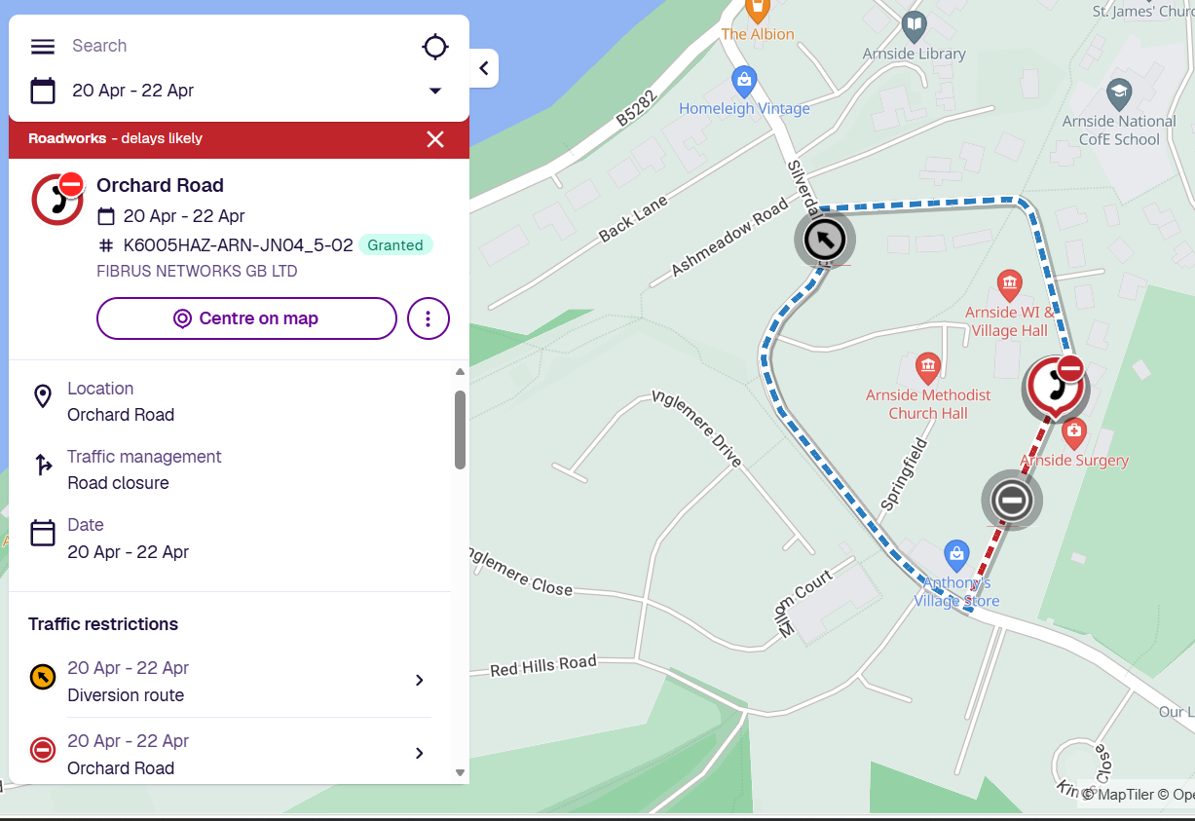The height and width of the screenshot is (821, 1195).
Task: Click the no-entry closure marker on the map
Action: pyautogui.click(x=1011, y=499)
